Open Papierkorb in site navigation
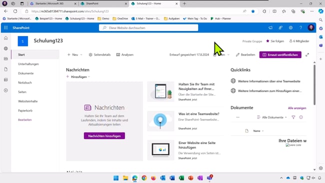This screenshot has height=183, width=325. pos(25,110)
